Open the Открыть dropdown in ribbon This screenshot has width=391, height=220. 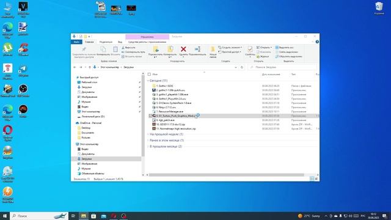point(264,48)
